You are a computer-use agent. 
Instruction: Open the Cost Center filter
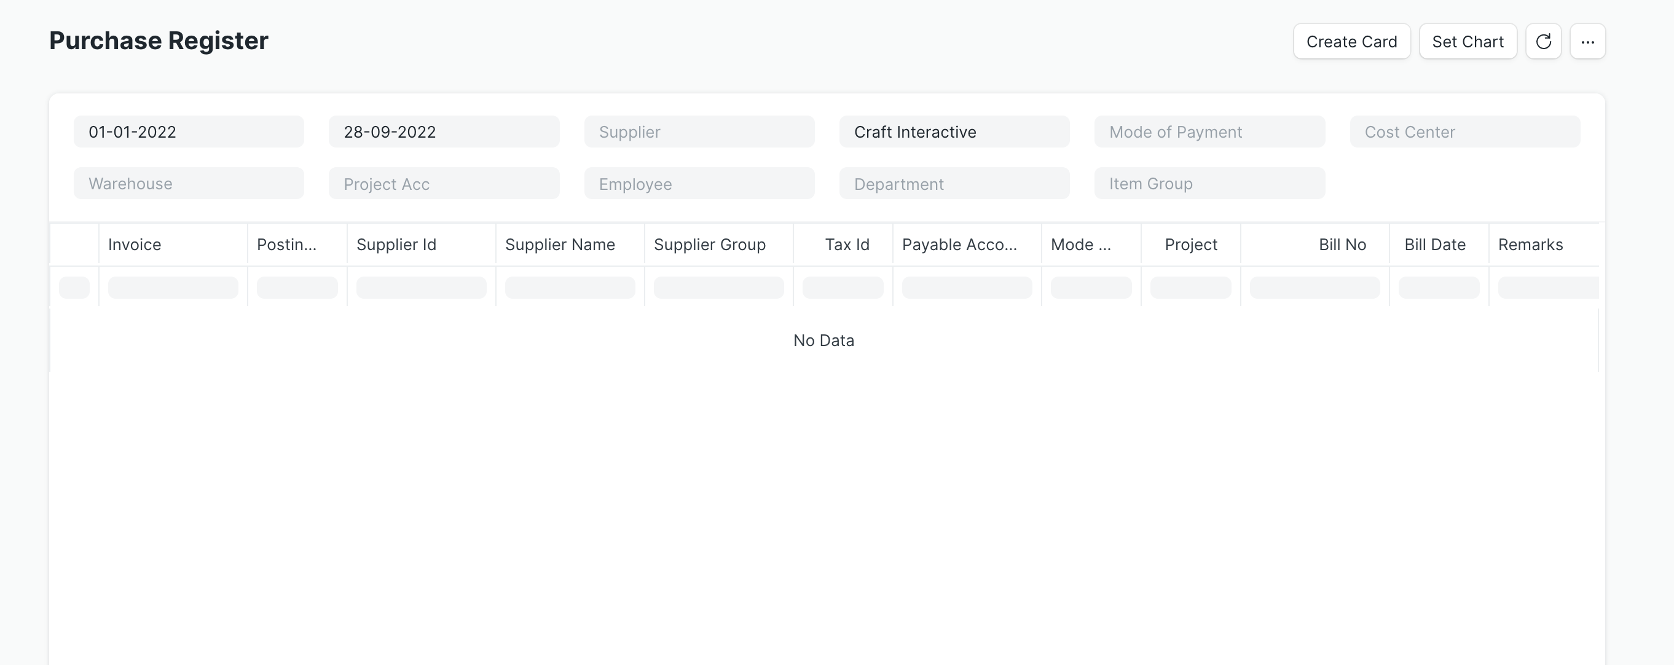pyautogui.click(x=1465, y=132)
